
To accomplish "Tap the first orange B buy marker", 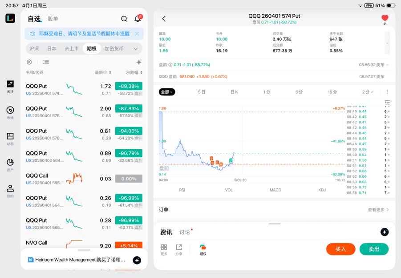I will (x=211, y=158).
